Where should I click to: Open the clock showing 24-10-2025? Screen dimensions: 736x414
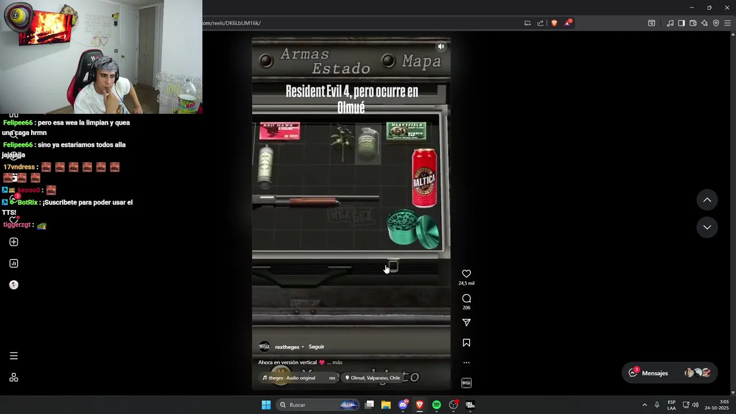coord(716,405)
